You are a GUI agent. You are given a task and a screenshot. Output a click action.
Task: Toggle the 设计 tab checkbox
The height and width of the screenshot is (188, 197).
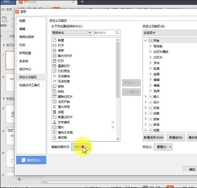click(x=151, y=102)
